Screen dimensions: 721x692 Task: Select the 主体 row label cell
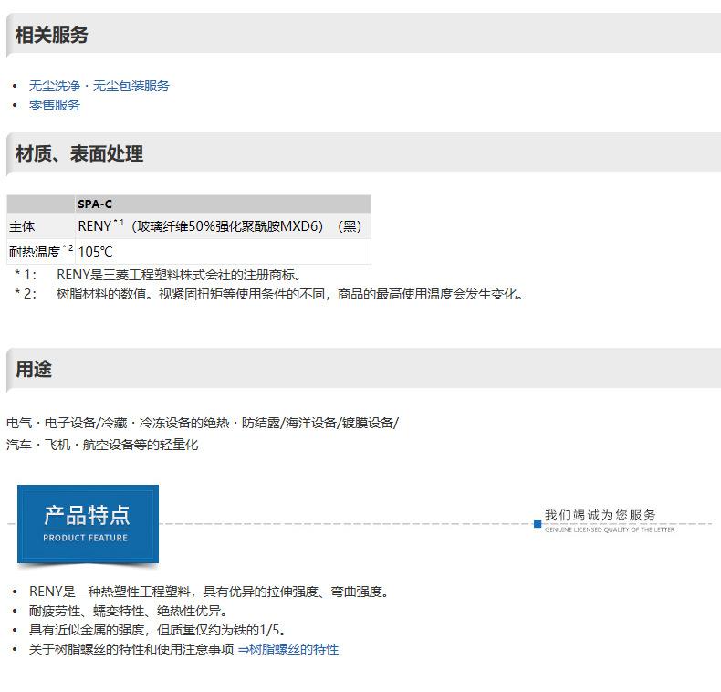click(x=41, y=225)
